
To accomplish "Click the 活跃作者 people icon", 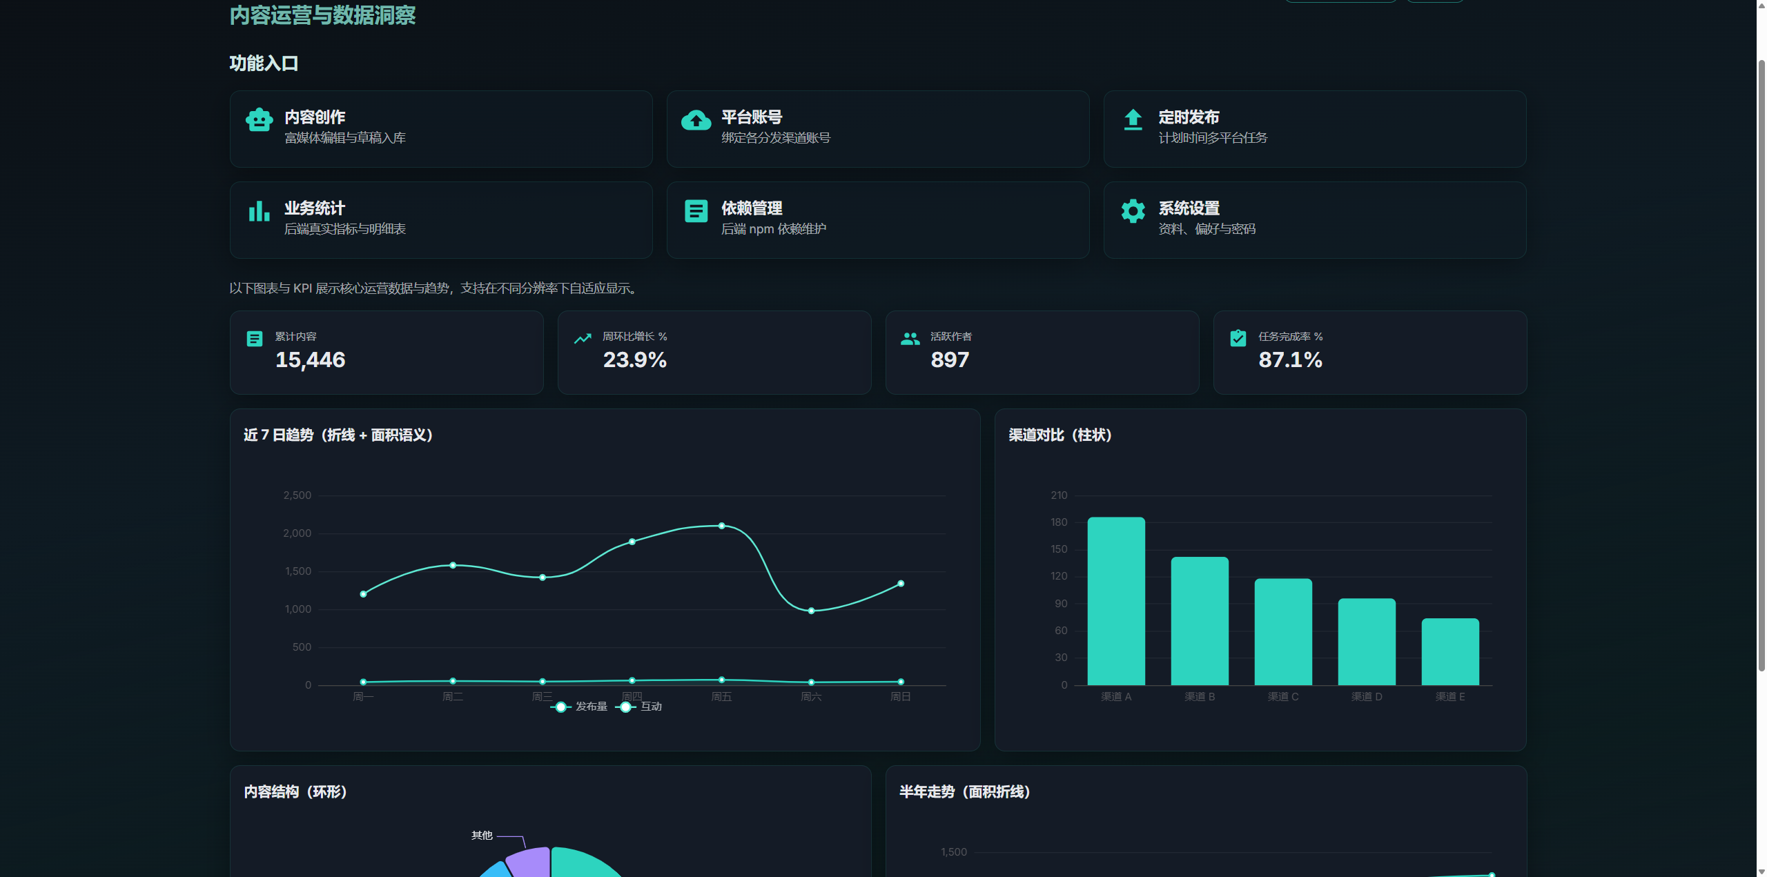I will click(x=910, y=338).
